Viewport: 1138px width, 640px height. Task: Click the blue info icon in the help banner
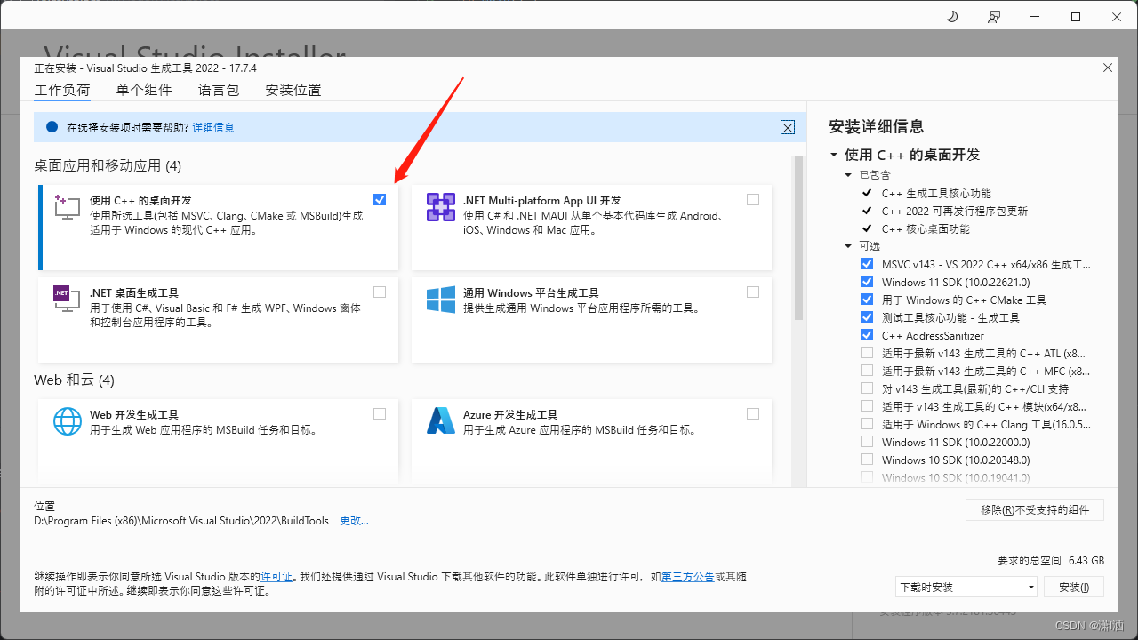[x=52, y=127]
